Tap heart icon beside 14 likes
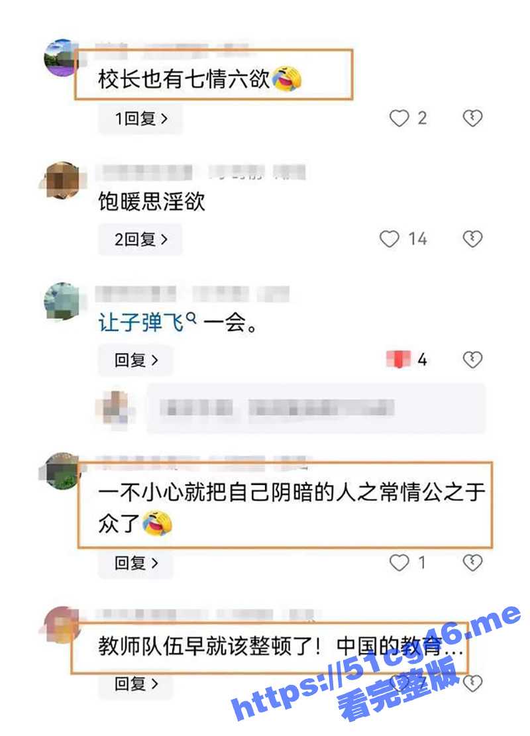The image size is (530, 736). point(389,239)
